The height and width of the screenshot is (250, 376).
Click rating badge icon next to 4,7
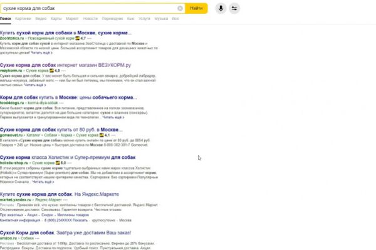coord(78,38)
